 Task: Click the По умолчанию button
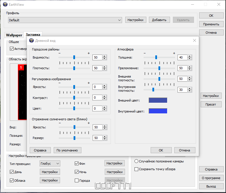coord(67,150)
